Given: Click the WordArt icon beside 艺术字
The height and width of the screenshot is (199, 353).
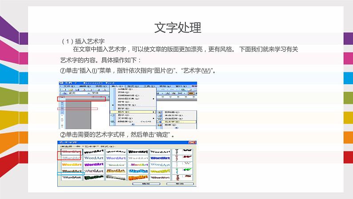Looking at the screenshot, I should click(160, 122).
